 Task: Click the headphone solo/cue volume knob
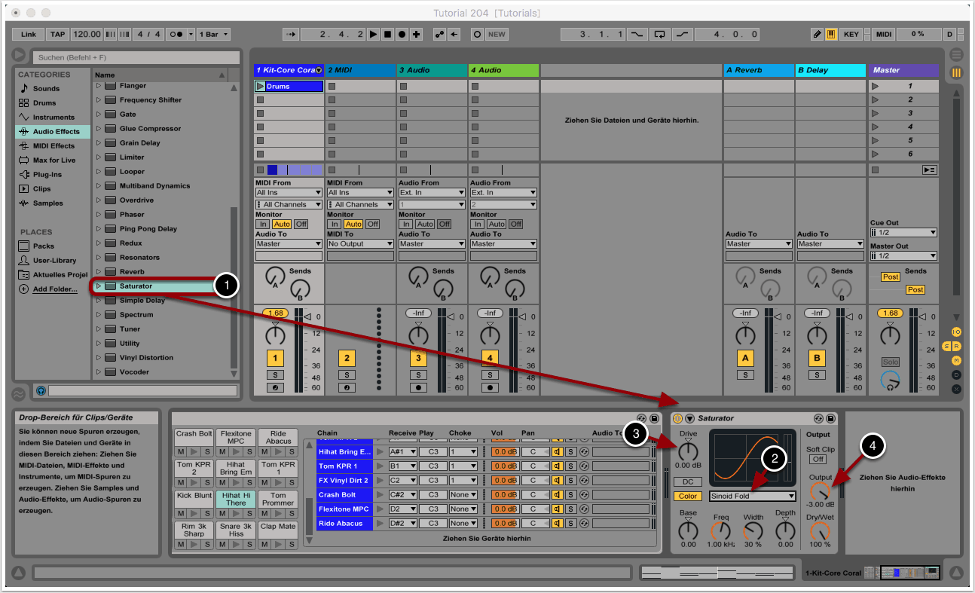click(x=890, y=381)
